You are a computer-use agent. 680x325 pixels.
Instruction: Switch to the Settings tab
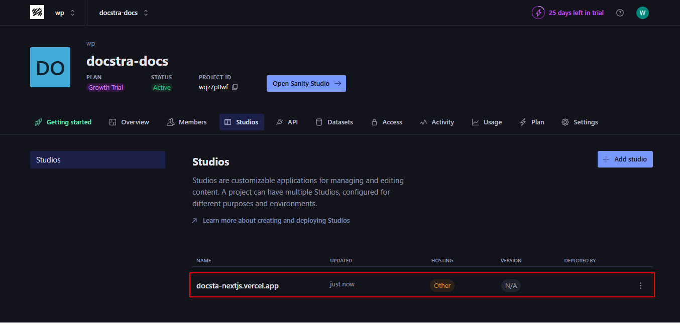tap(580, 122)
